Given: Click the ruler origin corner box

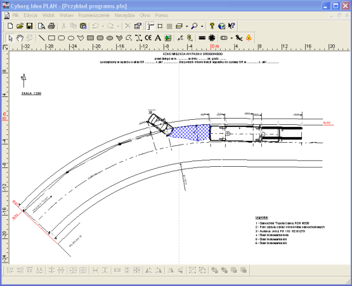Looking at the screenshot, I should click(x=5, y=47).
